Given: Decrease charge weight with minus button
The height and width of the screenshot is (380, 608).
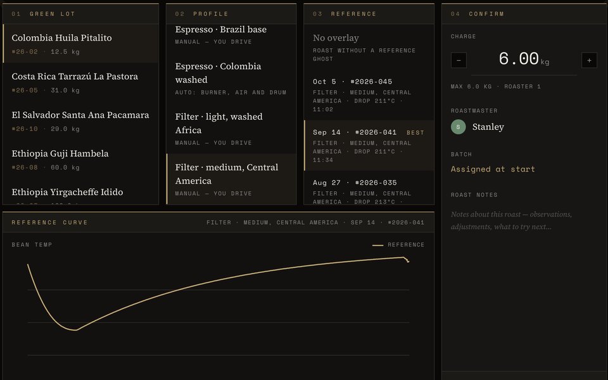Looking at the screenshot, I should coord(459,60).
